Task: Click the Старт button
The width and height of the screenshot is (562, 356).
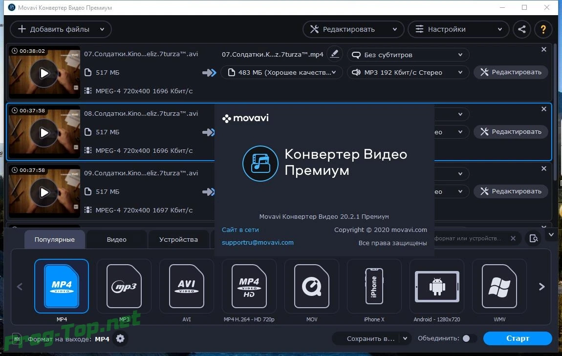Action: [x=518, y=338]
